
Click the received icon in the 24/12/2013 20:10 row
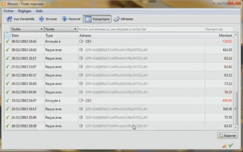[x=81, y=84]
